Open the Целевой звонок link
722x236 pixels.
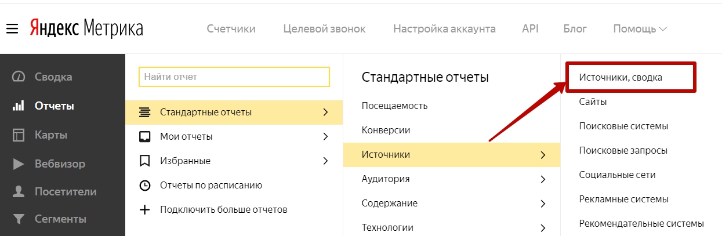click(324, 28)
